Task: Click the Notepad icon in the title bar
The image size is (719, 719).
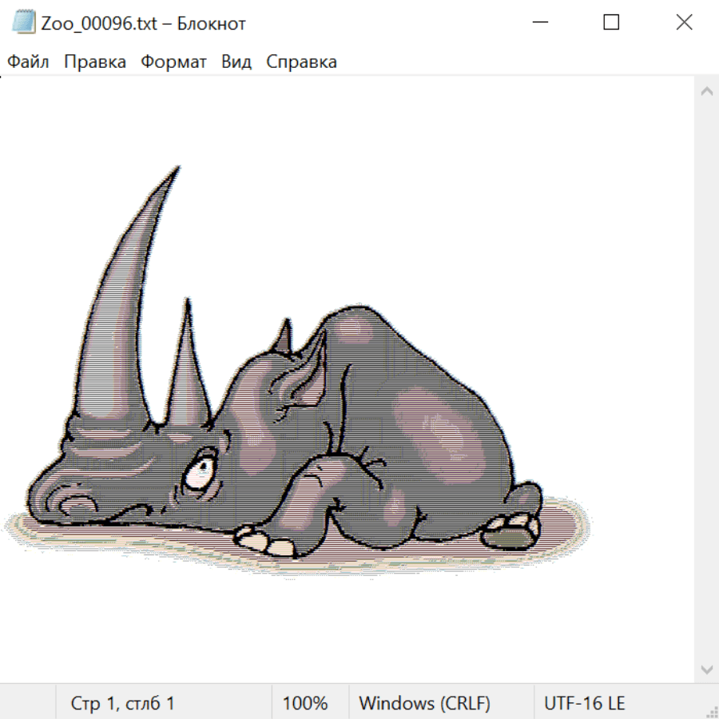Action: (22, 22)
